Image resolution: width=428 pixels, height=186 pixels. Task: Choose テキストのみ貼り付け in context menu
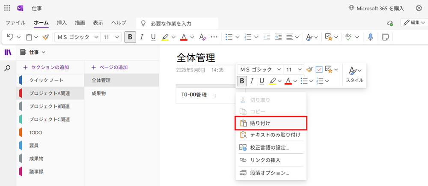coord(271,135)
